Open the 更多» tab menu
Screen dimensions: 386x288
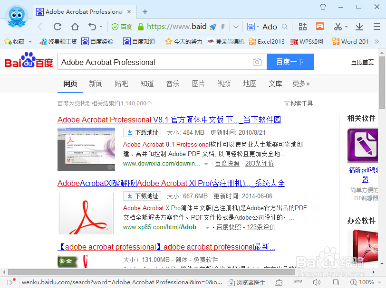click(x=301, y=84)
